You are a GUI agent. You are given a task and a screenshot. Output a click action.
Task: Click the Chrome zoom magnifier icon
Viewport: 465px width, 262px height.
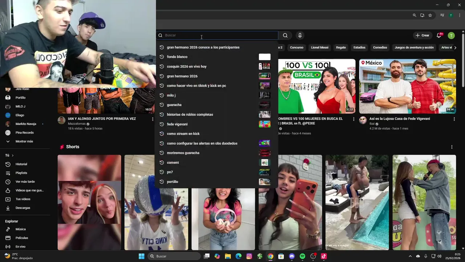[x=415, y=15]
